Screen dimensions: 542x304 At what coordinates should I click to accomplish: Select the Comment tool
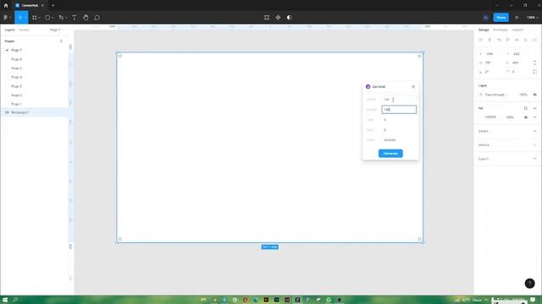97,17
